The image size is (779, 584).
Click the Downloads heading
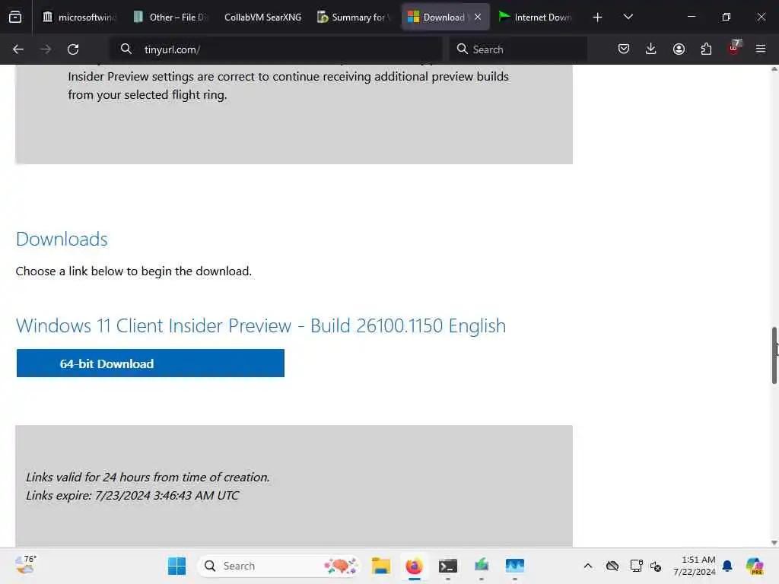point(62,239)
